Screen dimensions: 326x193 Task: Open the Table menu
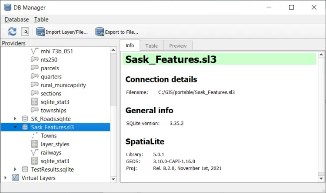coord(41,20)
